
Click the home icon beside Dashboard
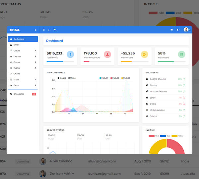click(11, 39)
